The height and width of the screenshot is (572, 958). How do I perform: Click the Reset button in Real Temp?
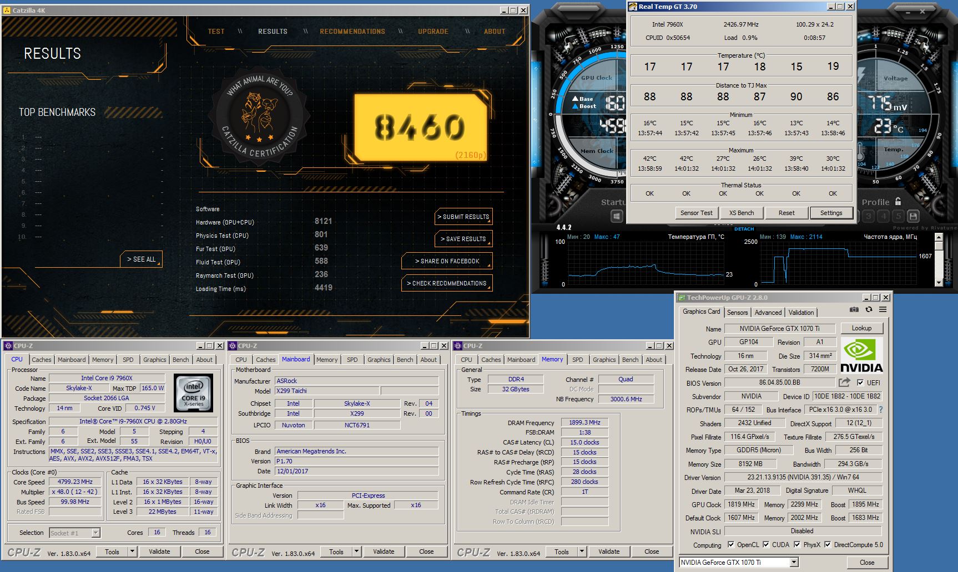pyautogui.click(x=786, y=213)
